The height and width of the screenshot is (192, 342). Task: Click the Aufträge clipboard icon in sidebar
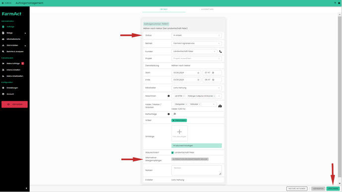pyautogui.click(x=3, y=27)
